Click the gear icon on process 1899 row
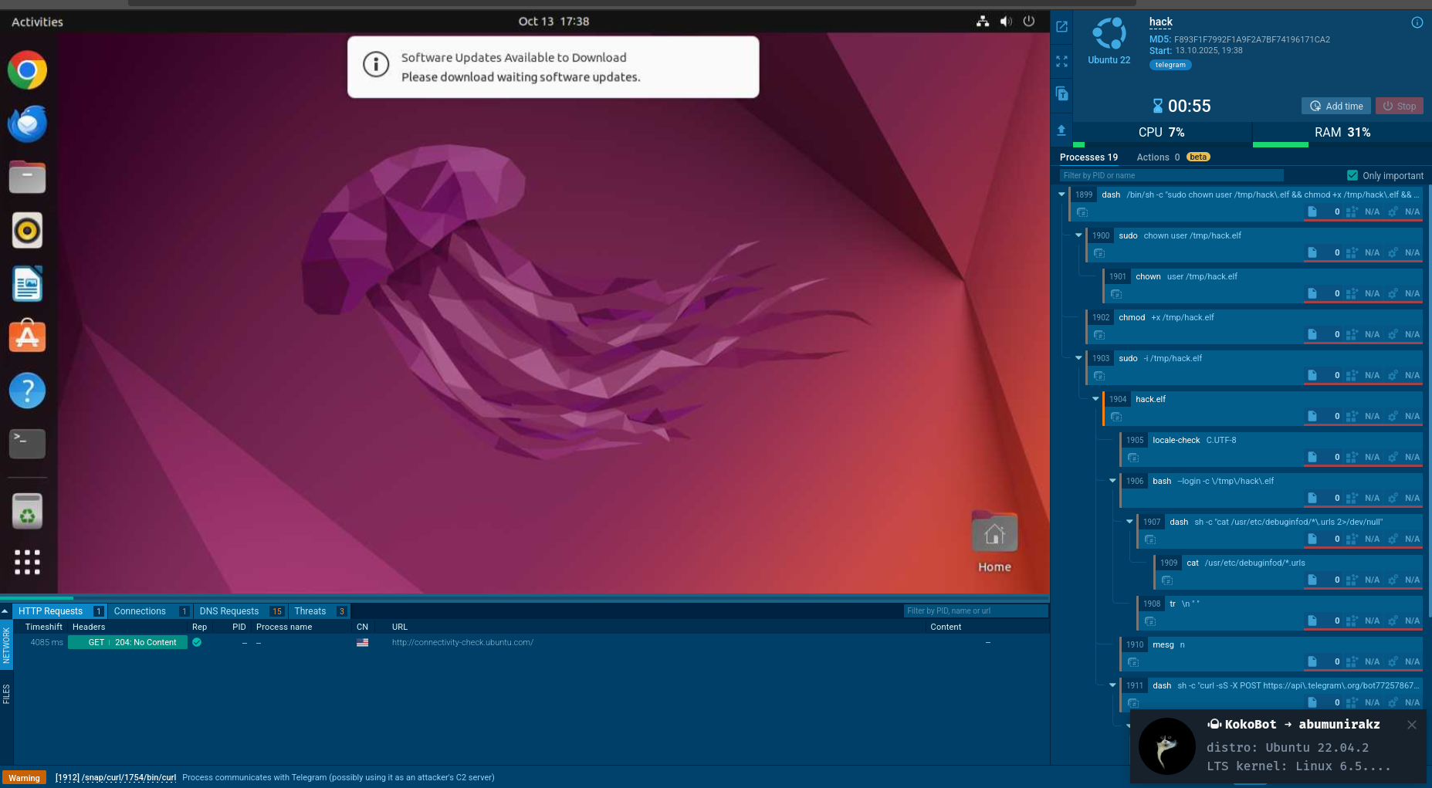This screenshot has width=1432, height=788. pos(1393,211)
